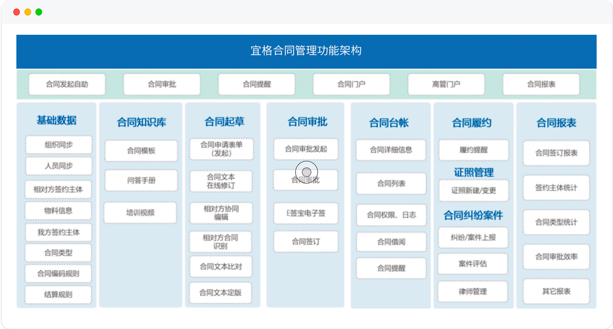613x329 pixels.
Task: Open the 合同模板 item
Action: click(x=141, y=151)
